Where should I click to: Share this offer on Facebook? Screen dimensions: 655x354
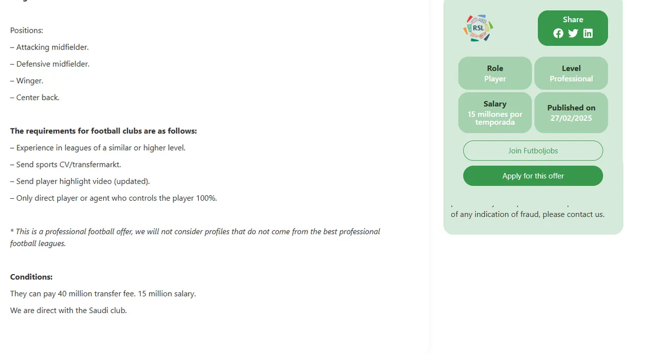point(558,33)
